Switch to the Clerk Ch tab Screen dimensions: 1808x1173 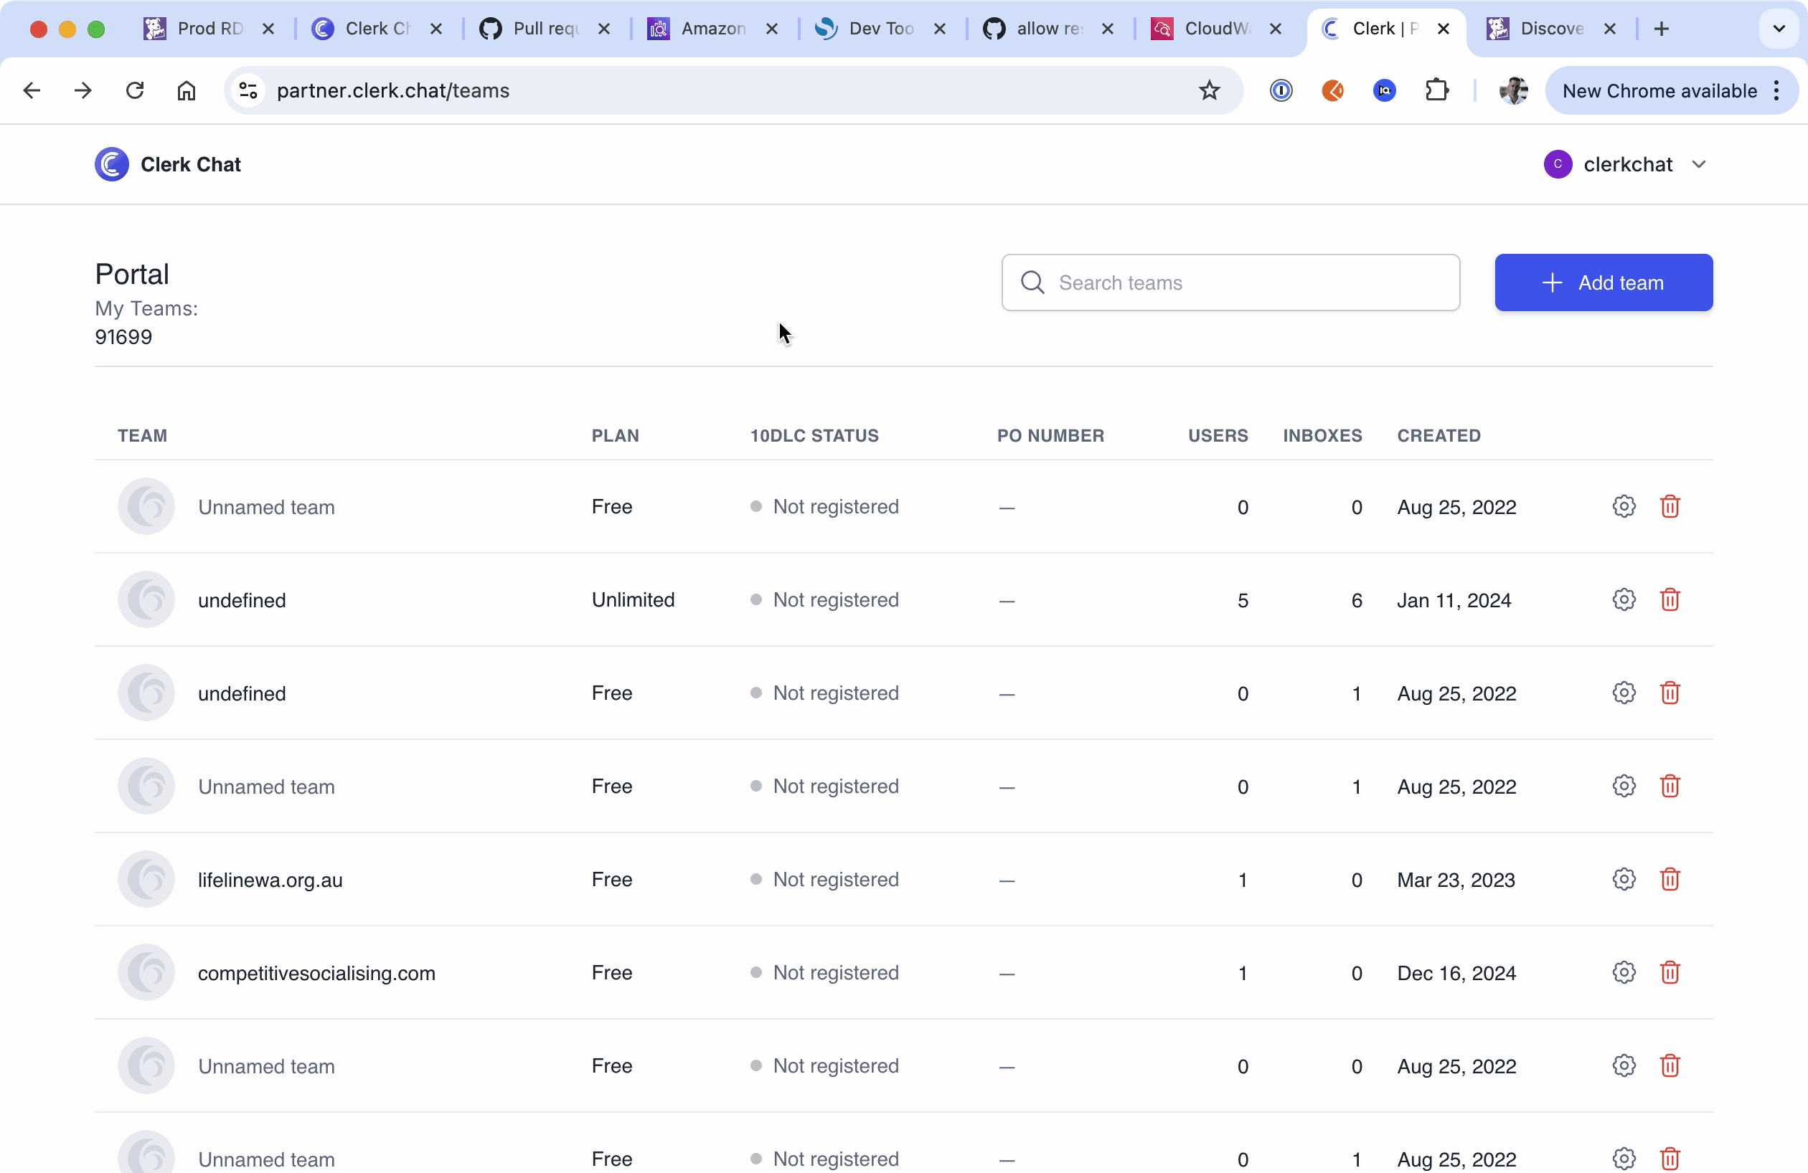[362, 29]
